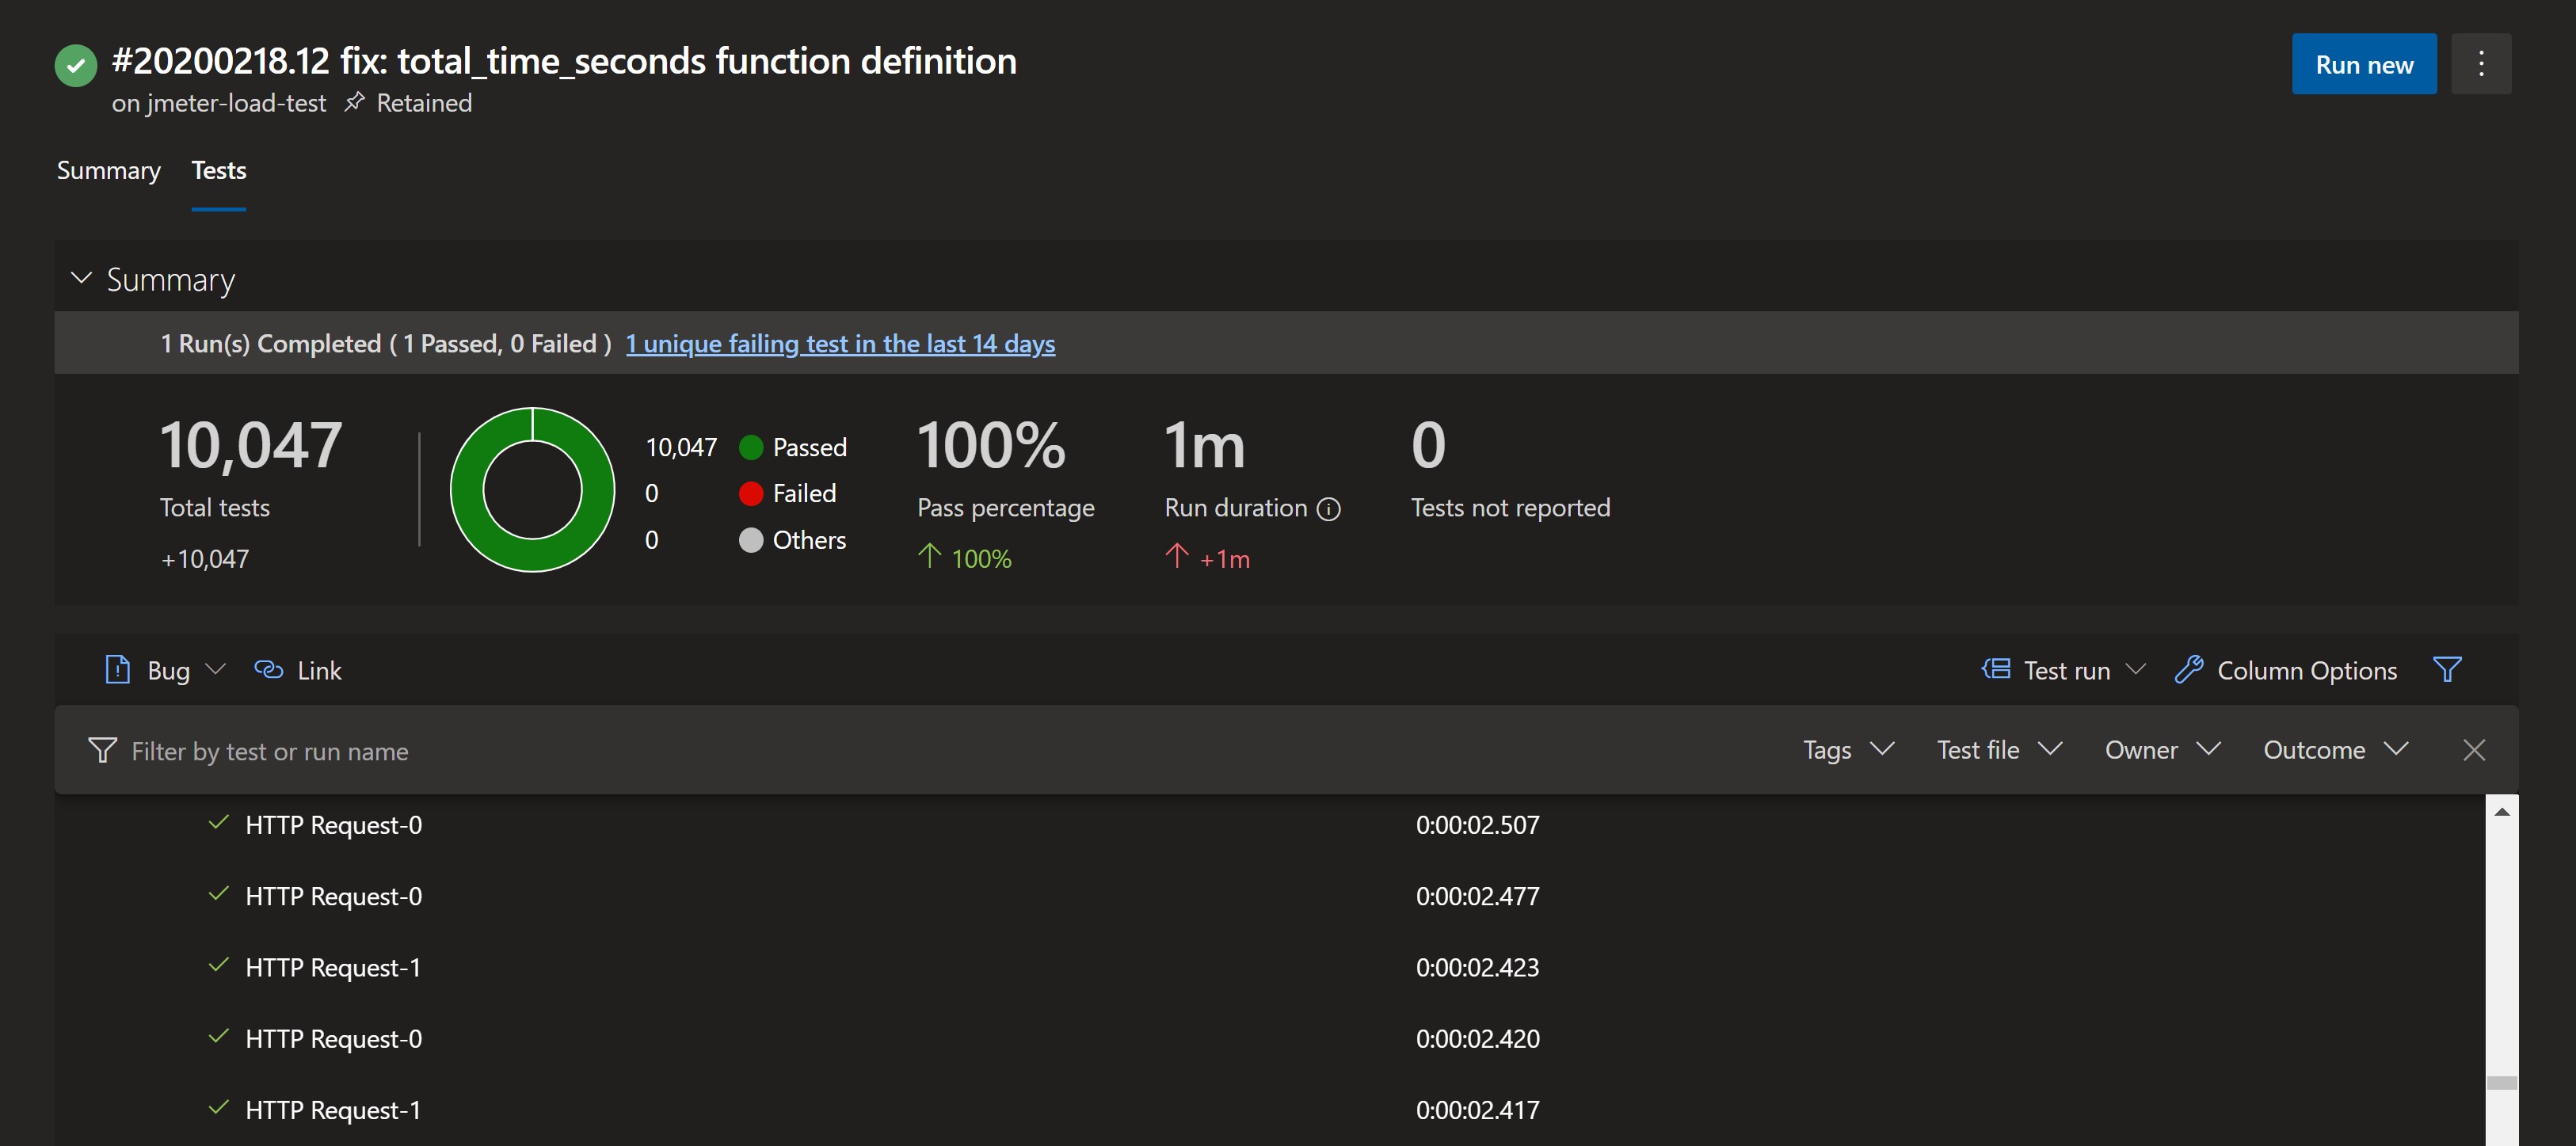Toggle the filter funnel icon at right

click(x=2446, y=669)
